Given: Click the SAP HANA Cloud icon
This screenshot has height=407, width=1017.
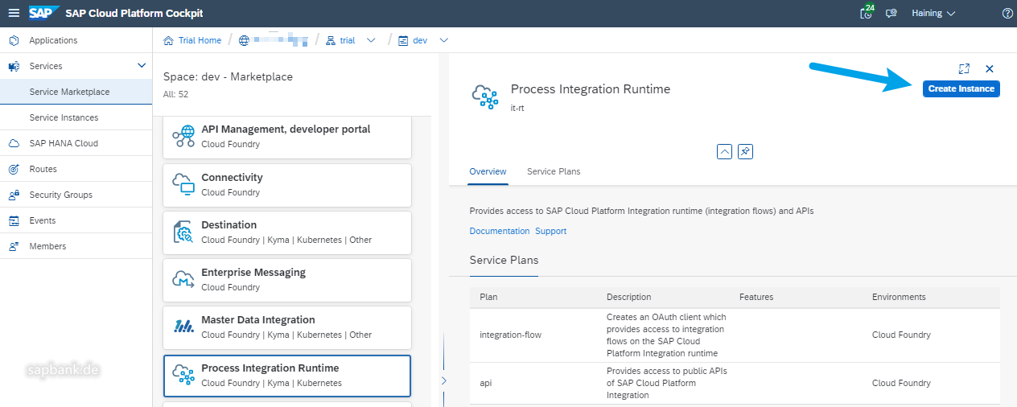Looking at the screenshot, I should point(14,143).
